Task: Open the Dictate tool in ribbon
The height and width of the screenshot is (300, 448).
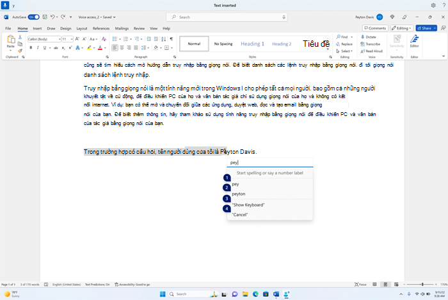Action: (369, 37)
